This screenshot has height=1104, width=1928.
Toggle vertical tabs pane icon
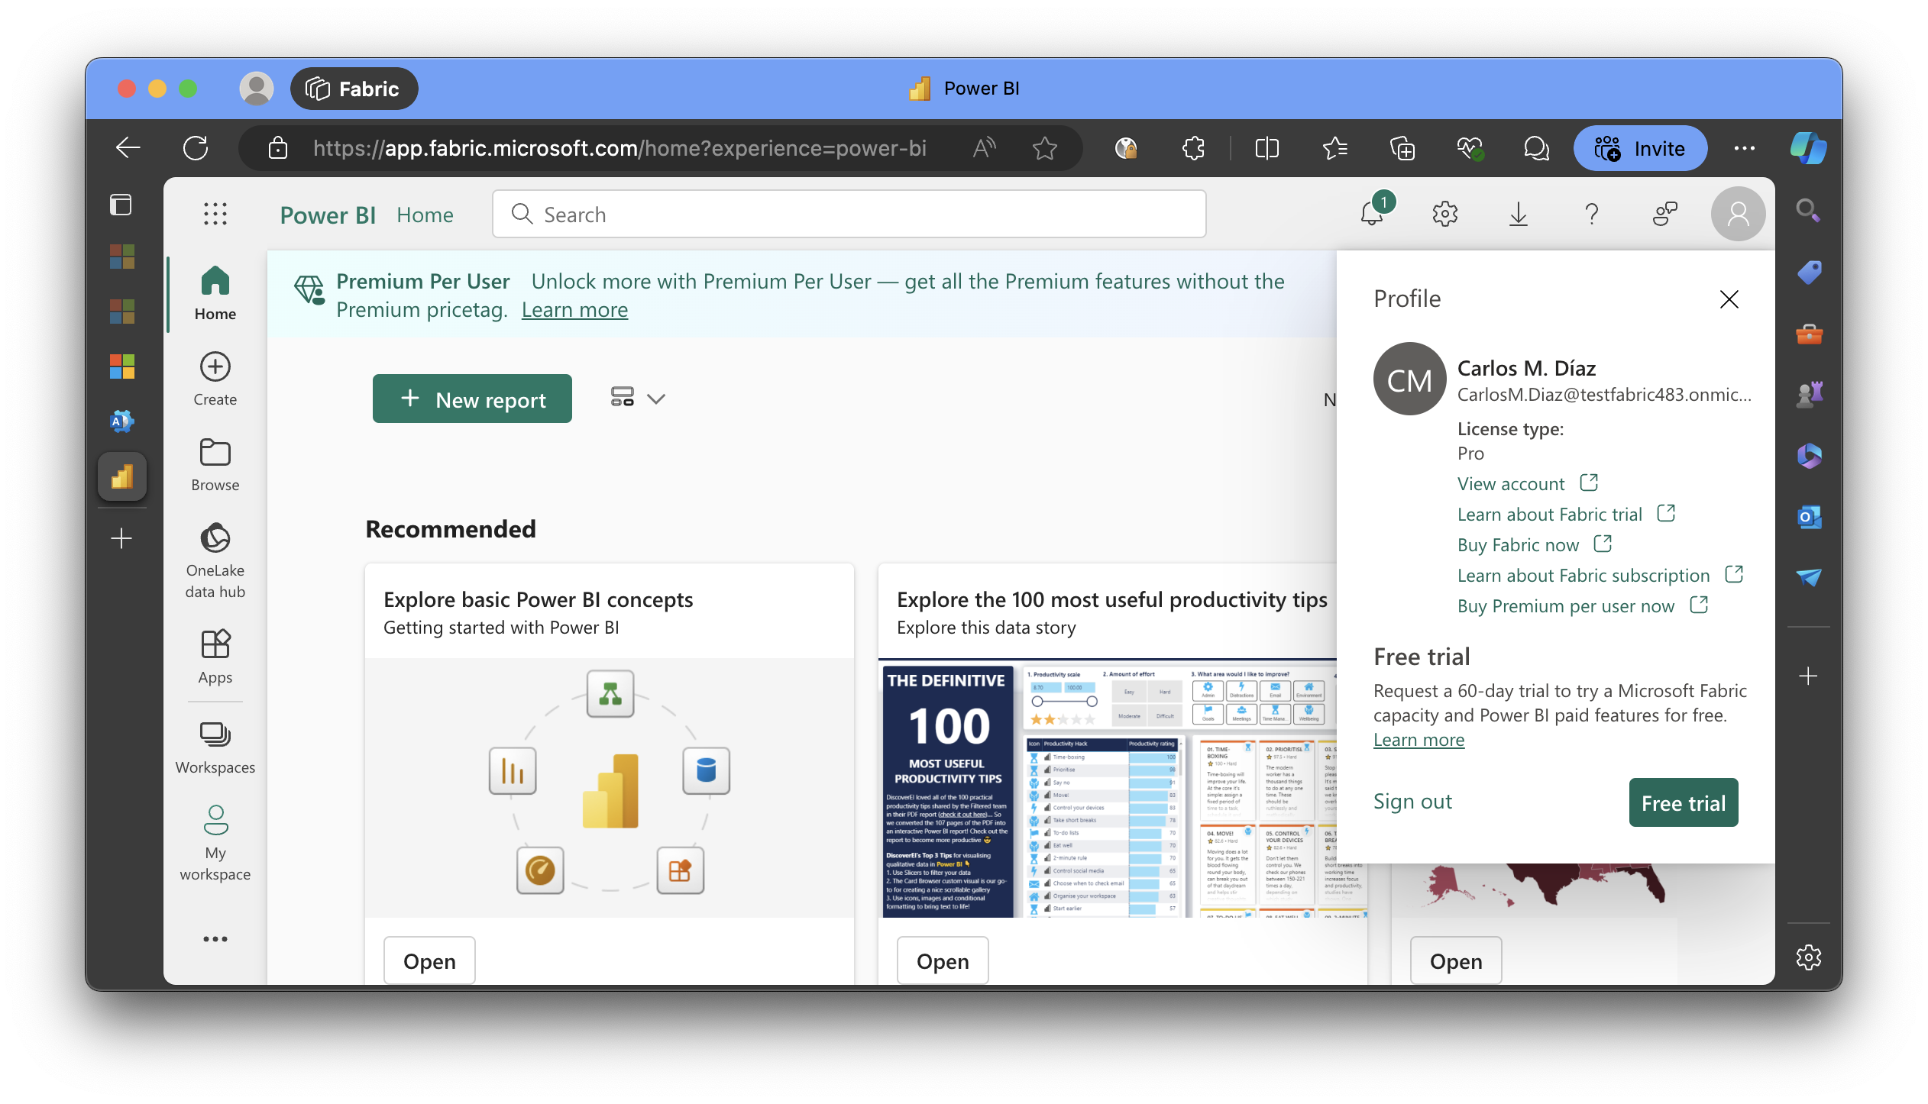(x=121, y=205)
